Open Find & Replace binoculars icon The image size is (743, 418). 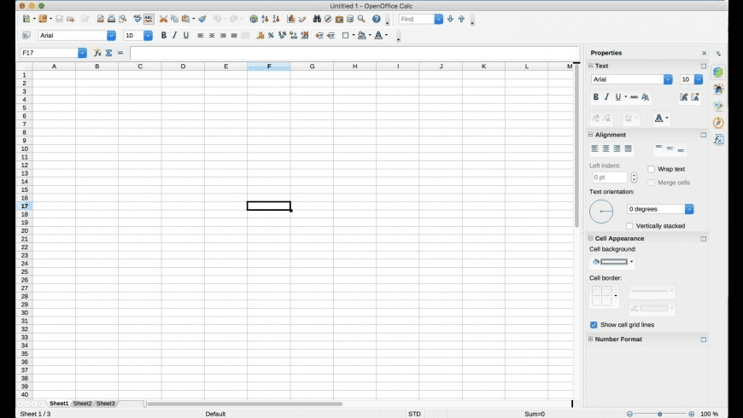pyautogui.click(x=317, y=19)
